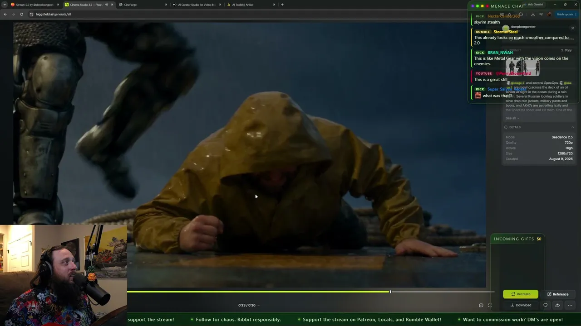The height and width of the screenshot is (326, 581).
Task: Select the 720p quality value
Action: [569, 143]
